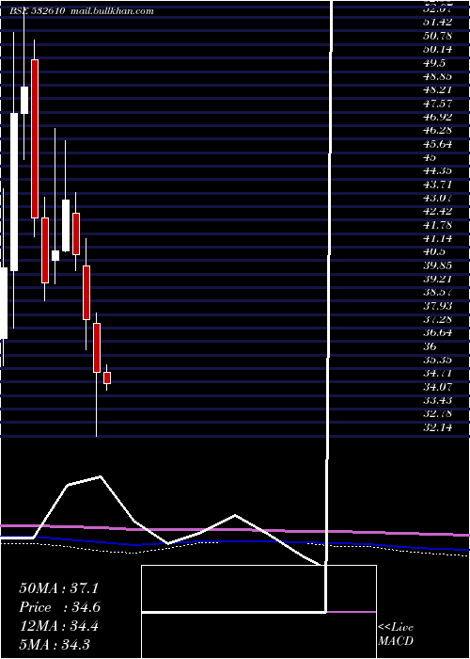
Task: Click the 36 price axis label
Action: (431, 346)
